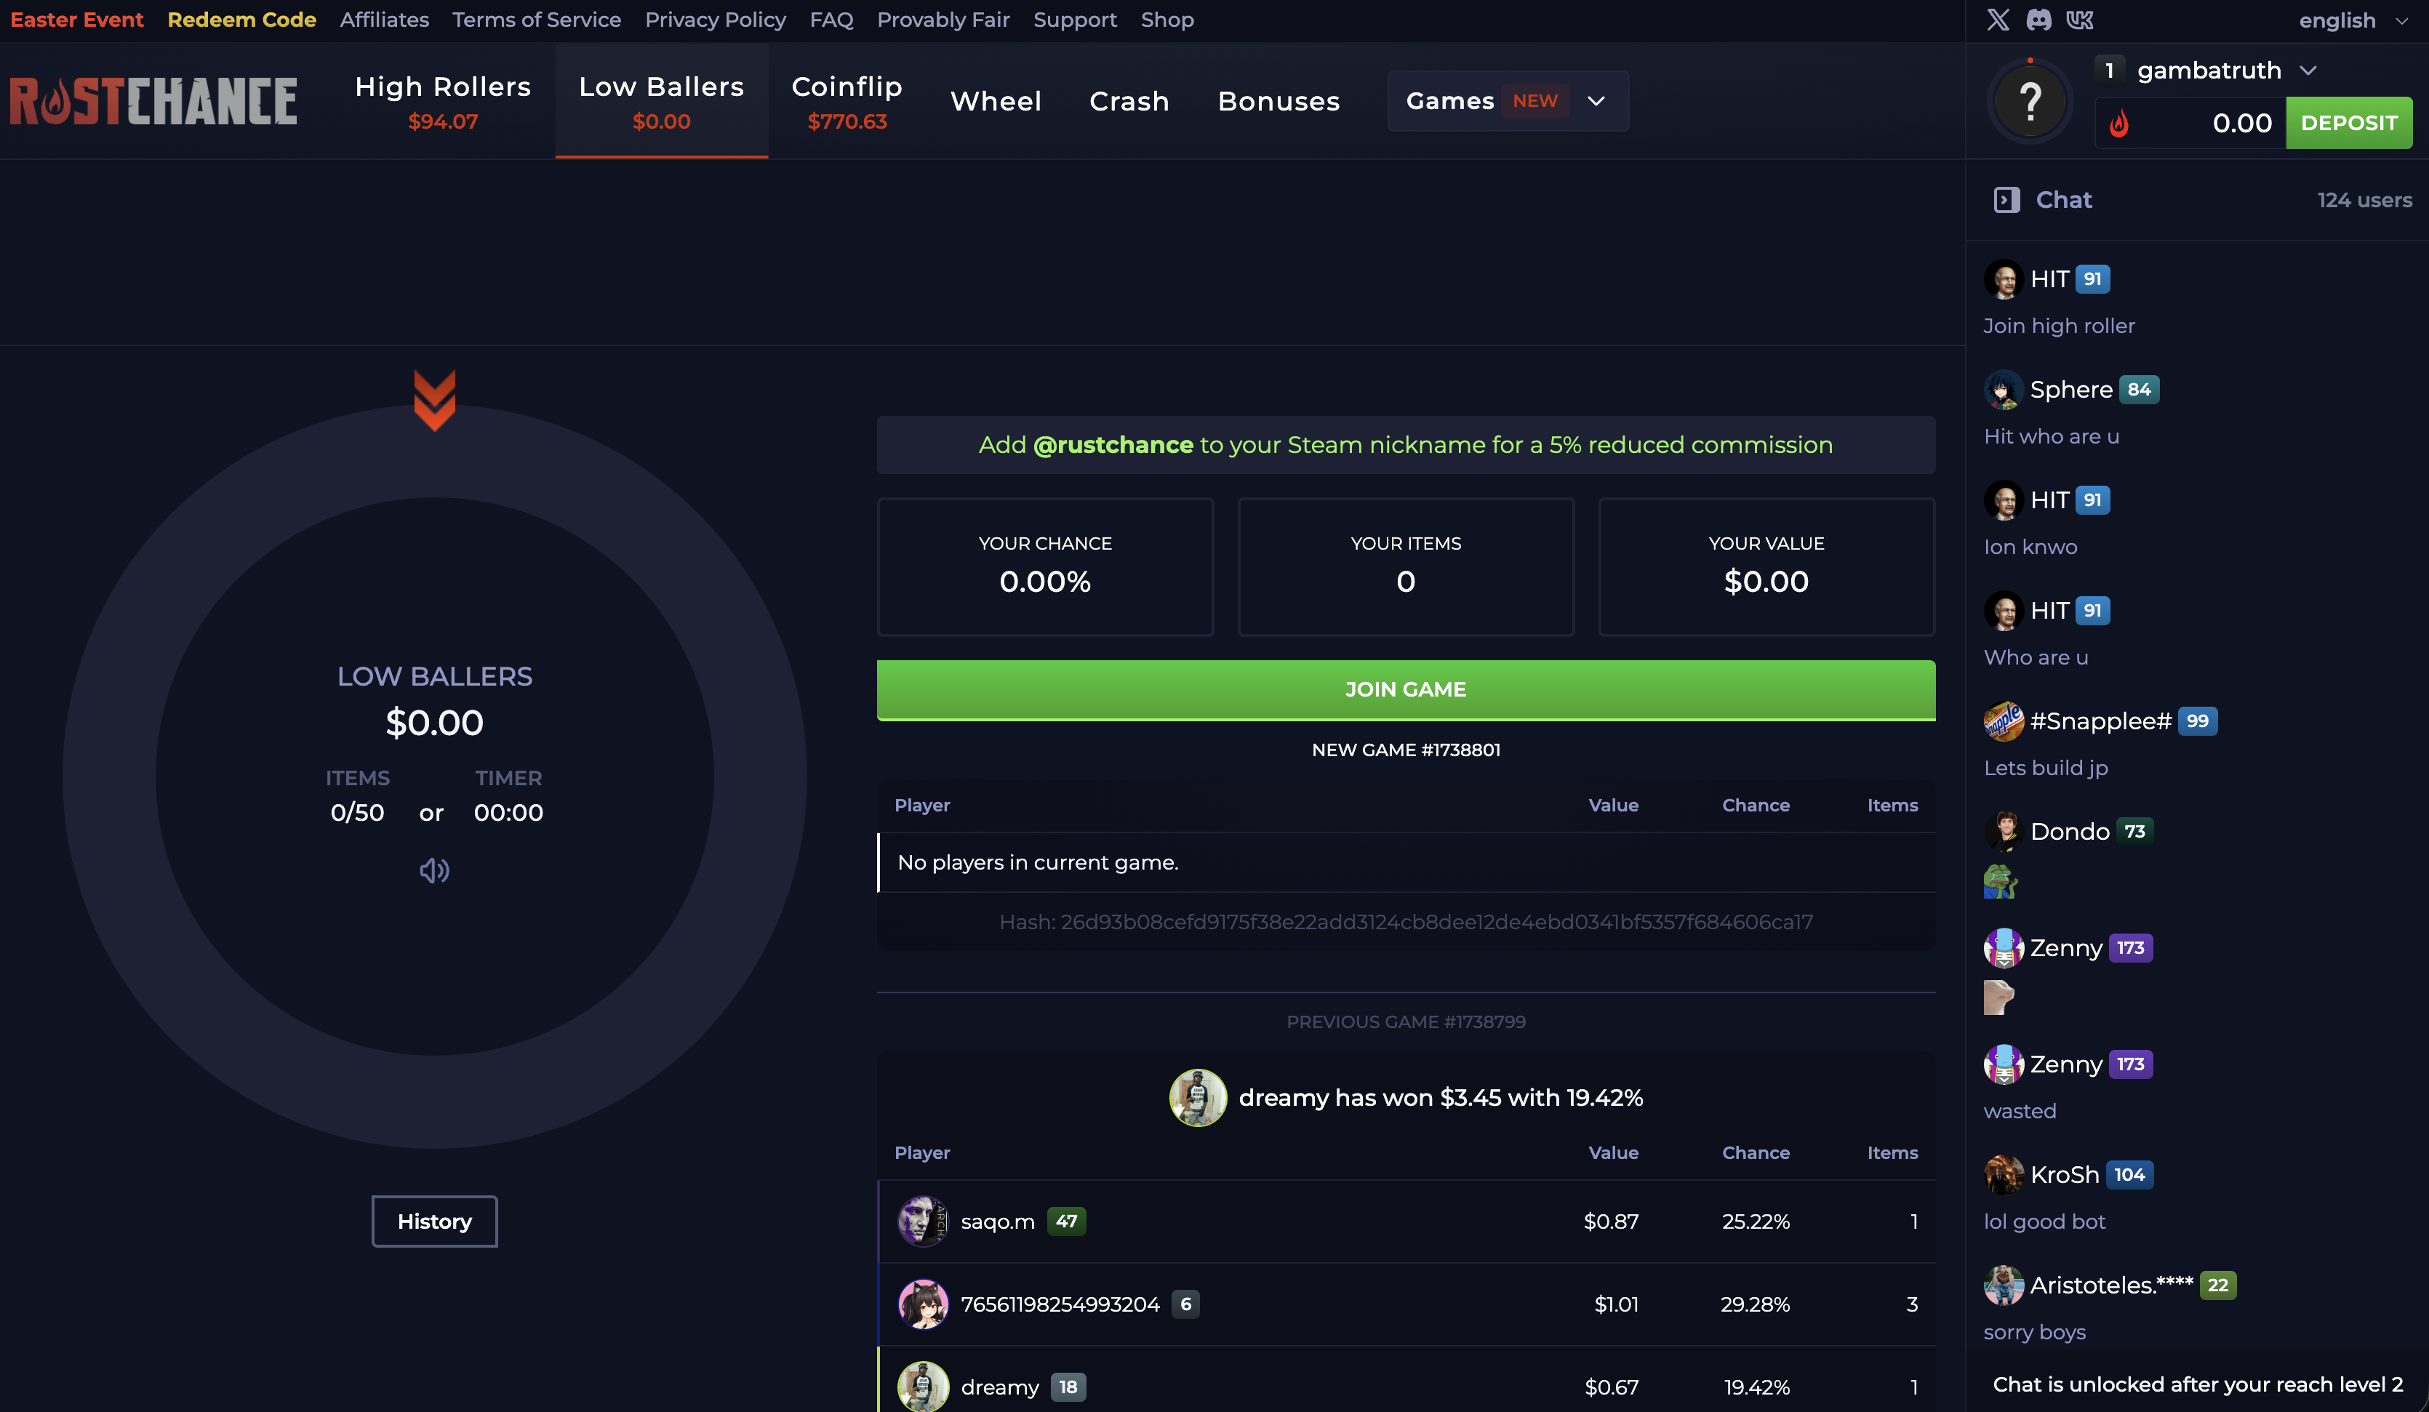Screen dimensions: 2429x1412
Task: Open the Bonuses page
Action: pos(1278,101)
